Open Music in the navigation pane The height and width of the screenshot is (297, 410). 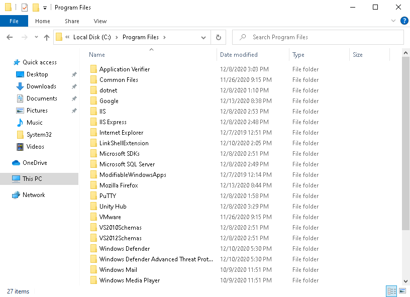click(x=34, y=122)
